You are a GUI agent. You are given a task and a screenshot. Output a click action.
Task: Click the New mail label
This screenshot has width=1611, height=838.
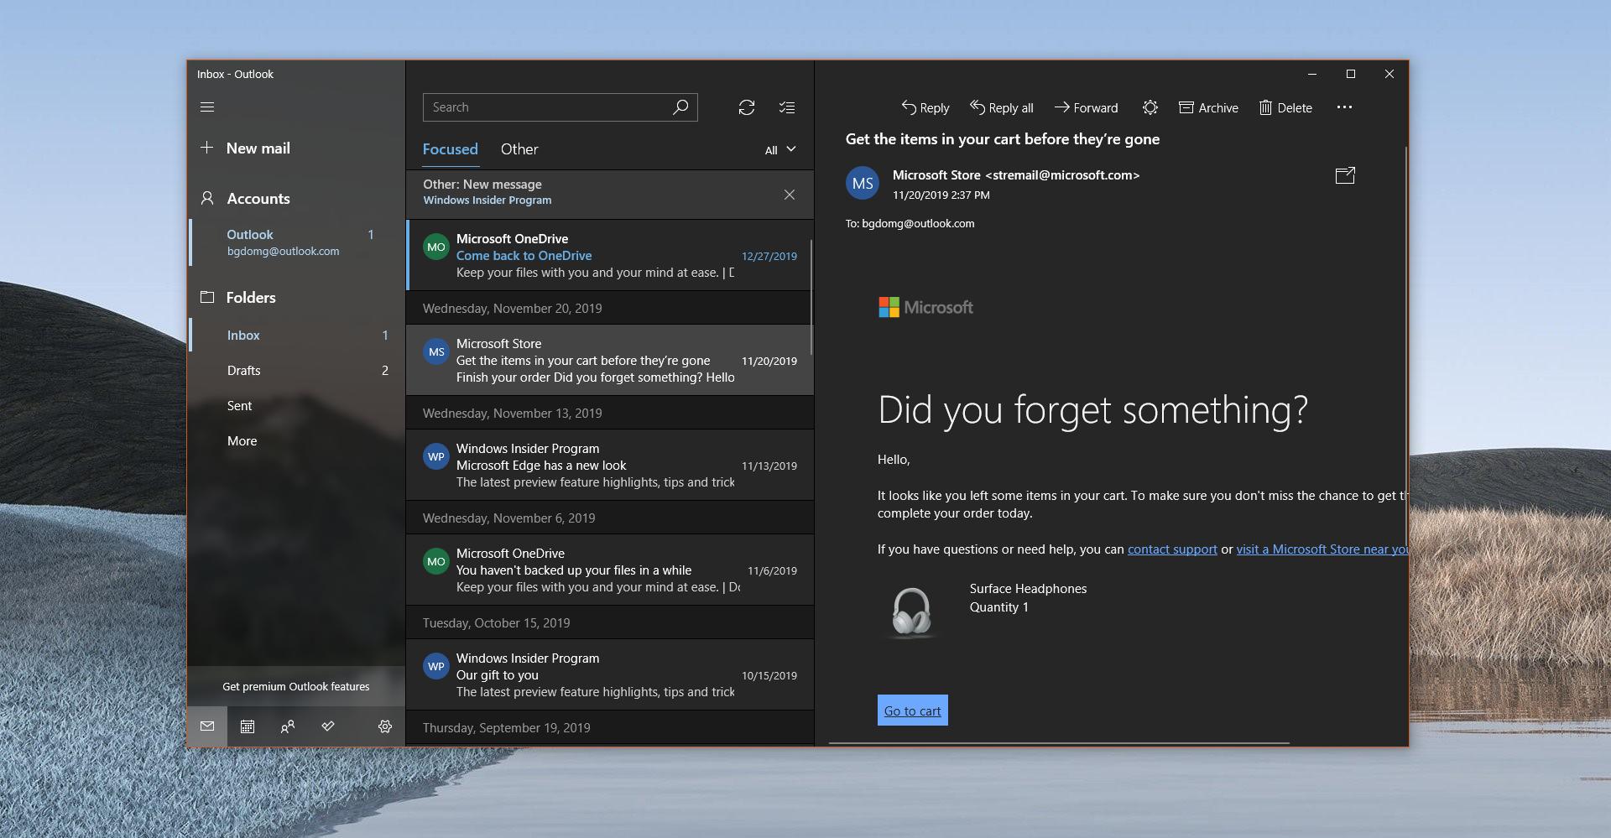click(258, 148)
